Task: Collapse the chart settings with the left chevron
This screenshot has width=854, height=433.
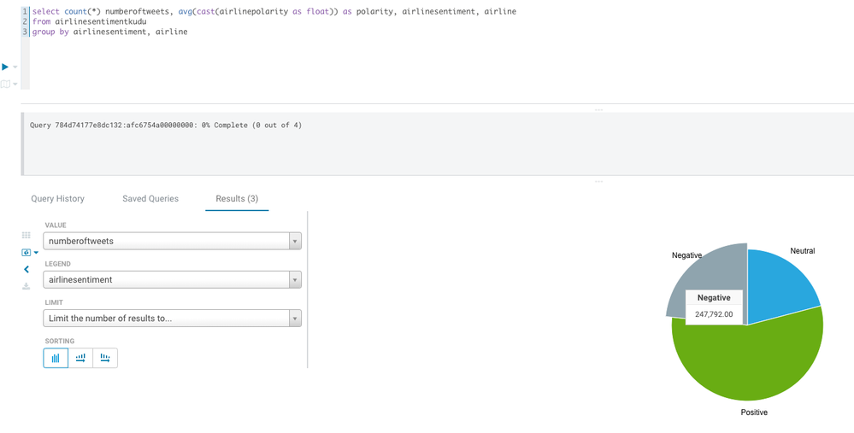Action: pos(27,269)
